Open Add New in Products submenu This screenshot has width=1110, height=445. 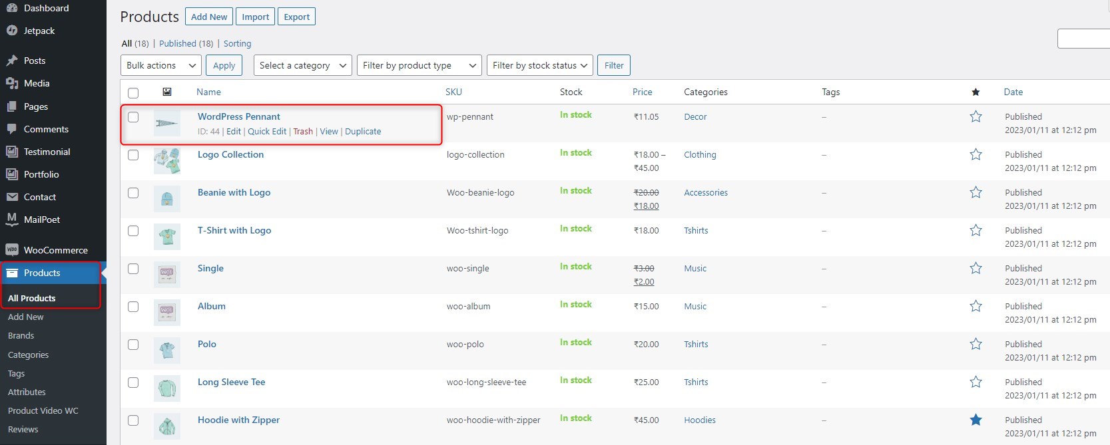click(x=26, y=317)
